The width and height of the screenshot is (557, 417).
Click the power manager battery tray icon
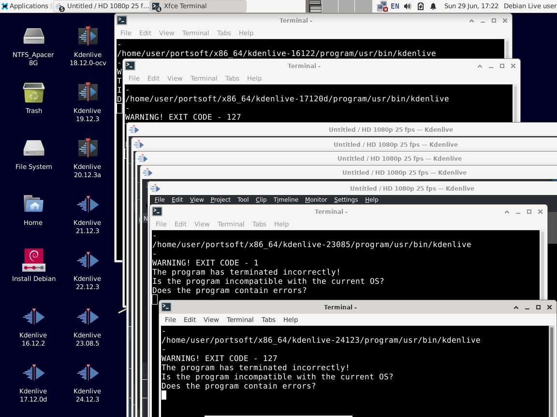tap(421, 6)
